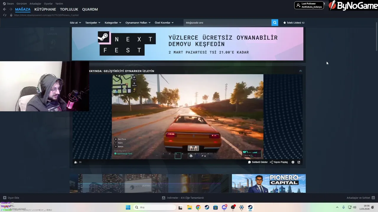This screenshot has height=212, width=378.
Task: Open Tavsiyeler dropdown
Action: pos(93,23)
